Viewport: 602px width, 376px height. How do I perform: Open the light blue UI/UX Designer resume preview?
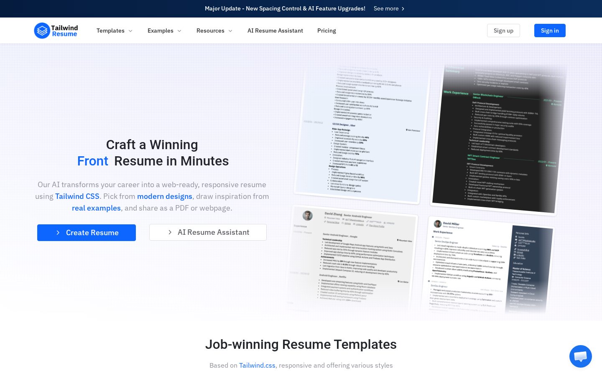(x=362, y=135)
